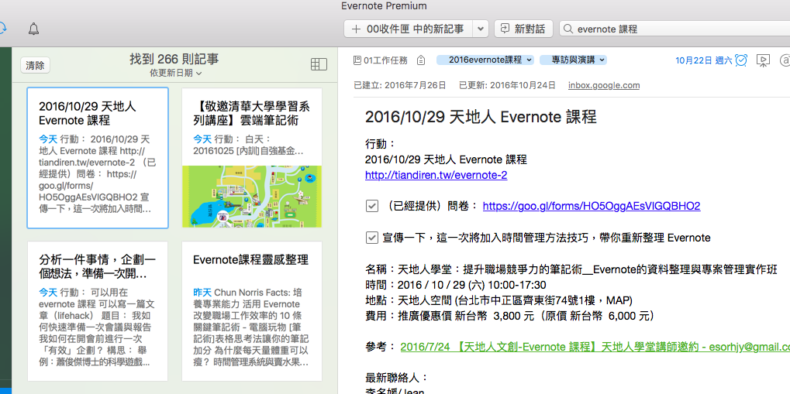Open the 2016evernote課程 tag dropdown
The image size is (790, 394).
pos(485,60)
